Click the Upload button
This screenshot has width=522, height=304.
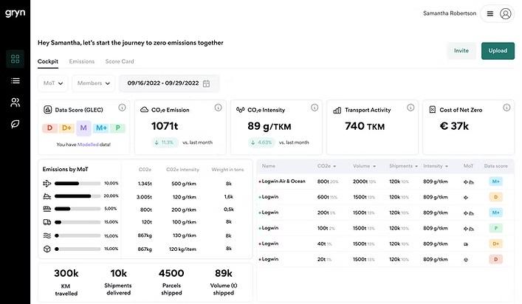498,51
